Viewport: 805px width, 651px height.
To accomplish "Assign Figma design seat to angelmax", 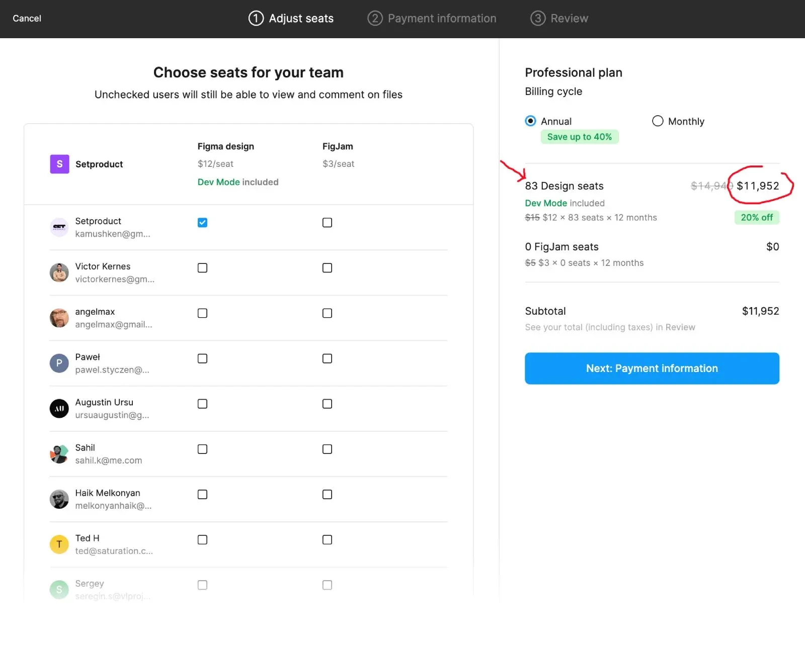I will (x=202, y=313).
